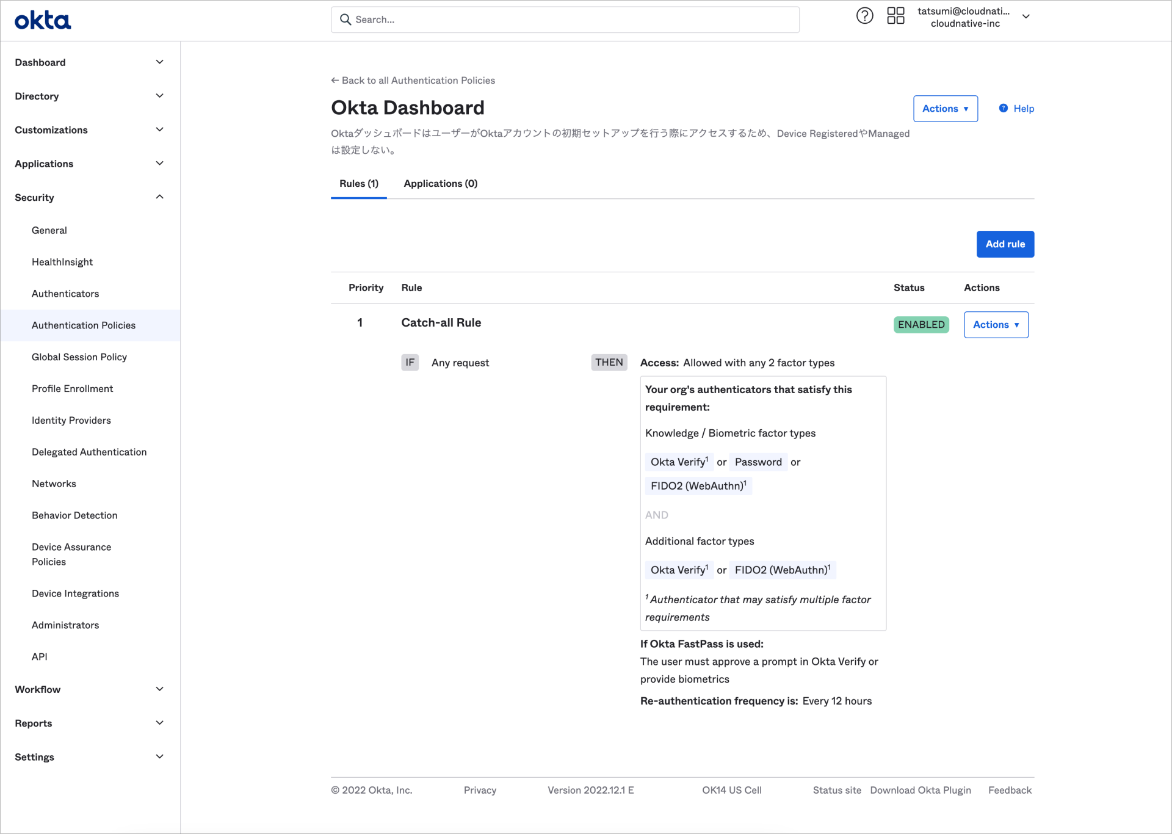Image resolution: width=1172 pixels, height=834 pixels.
Task: Open the apps grid icon in header
Action: click(895, 15)
